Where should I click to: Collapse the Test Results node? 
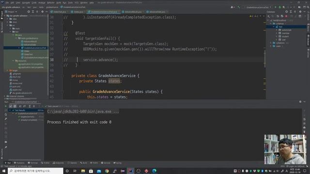(10, 110)
